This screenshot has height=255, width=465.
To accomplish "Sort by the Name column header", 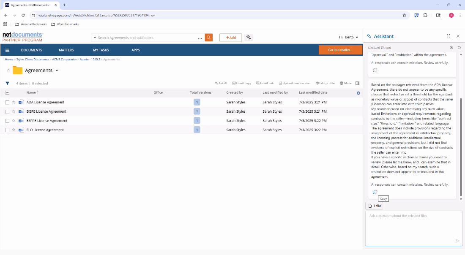I will pyautogui.click(x=31, y=92).
